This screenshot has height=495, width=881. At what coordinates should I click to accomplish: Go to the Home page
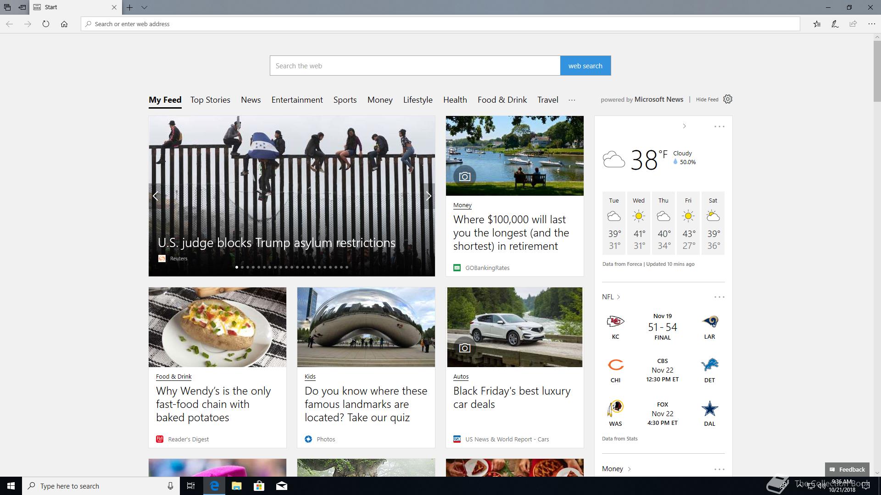[x=64, y=24]
